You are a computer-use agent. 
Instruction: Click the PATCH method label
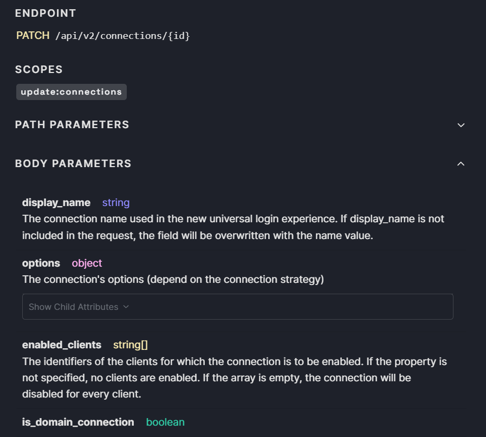(33, 36)
